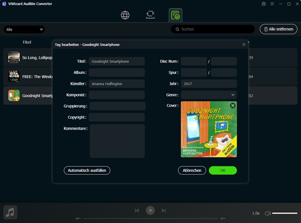Image resolution: width=301 pixels, height=223 pixels.
Task: Click the music note player icon
Action: click(10, 212)
